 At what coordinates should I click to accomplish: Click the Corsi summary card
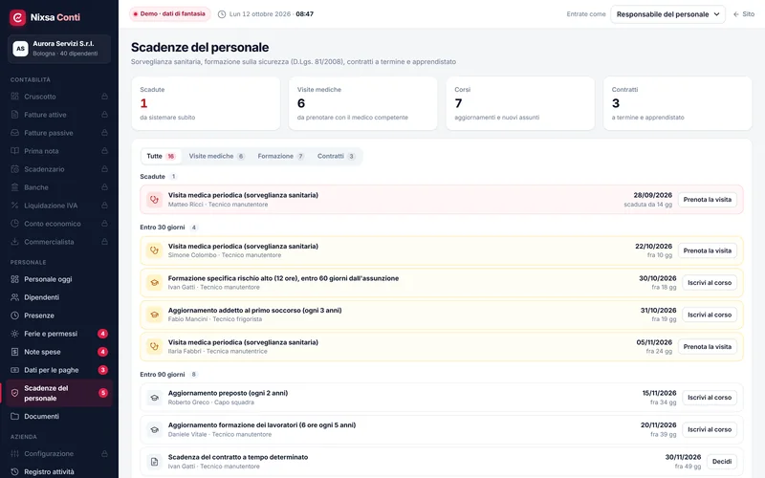[x=520, y=103]
